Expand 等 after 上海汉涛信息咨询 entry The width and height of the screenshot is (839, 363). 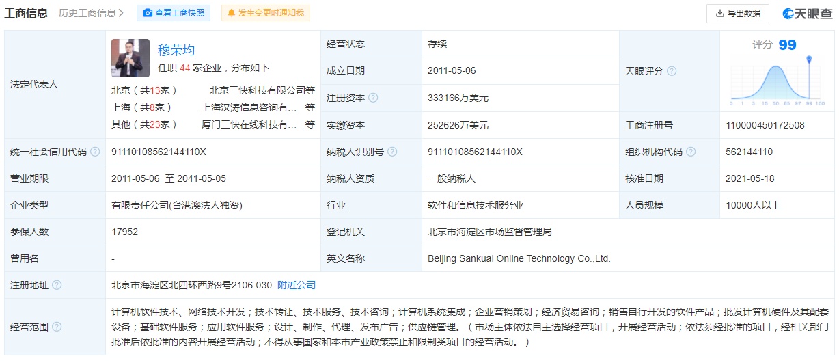click(310, 107)
